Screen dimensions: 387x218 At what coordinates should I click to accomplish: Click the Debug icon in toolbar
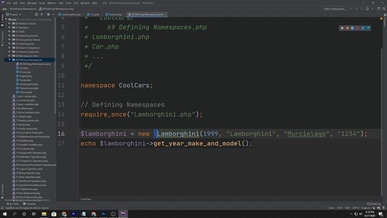click(x=357, y=8)
